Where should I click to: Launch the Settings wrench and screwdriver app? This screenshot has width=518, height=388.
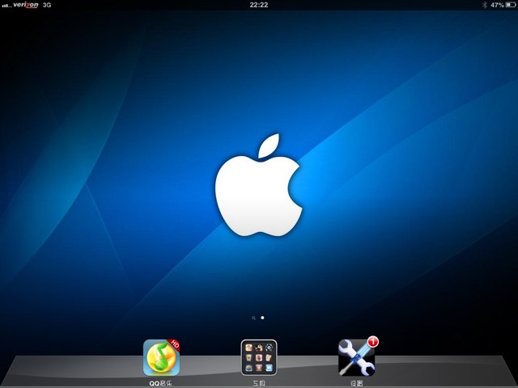pos(356,357)
